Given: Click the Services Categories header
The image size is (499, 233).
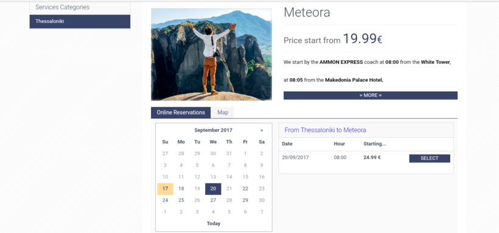Looking at the screenshot, I should [x=62, y=7].
